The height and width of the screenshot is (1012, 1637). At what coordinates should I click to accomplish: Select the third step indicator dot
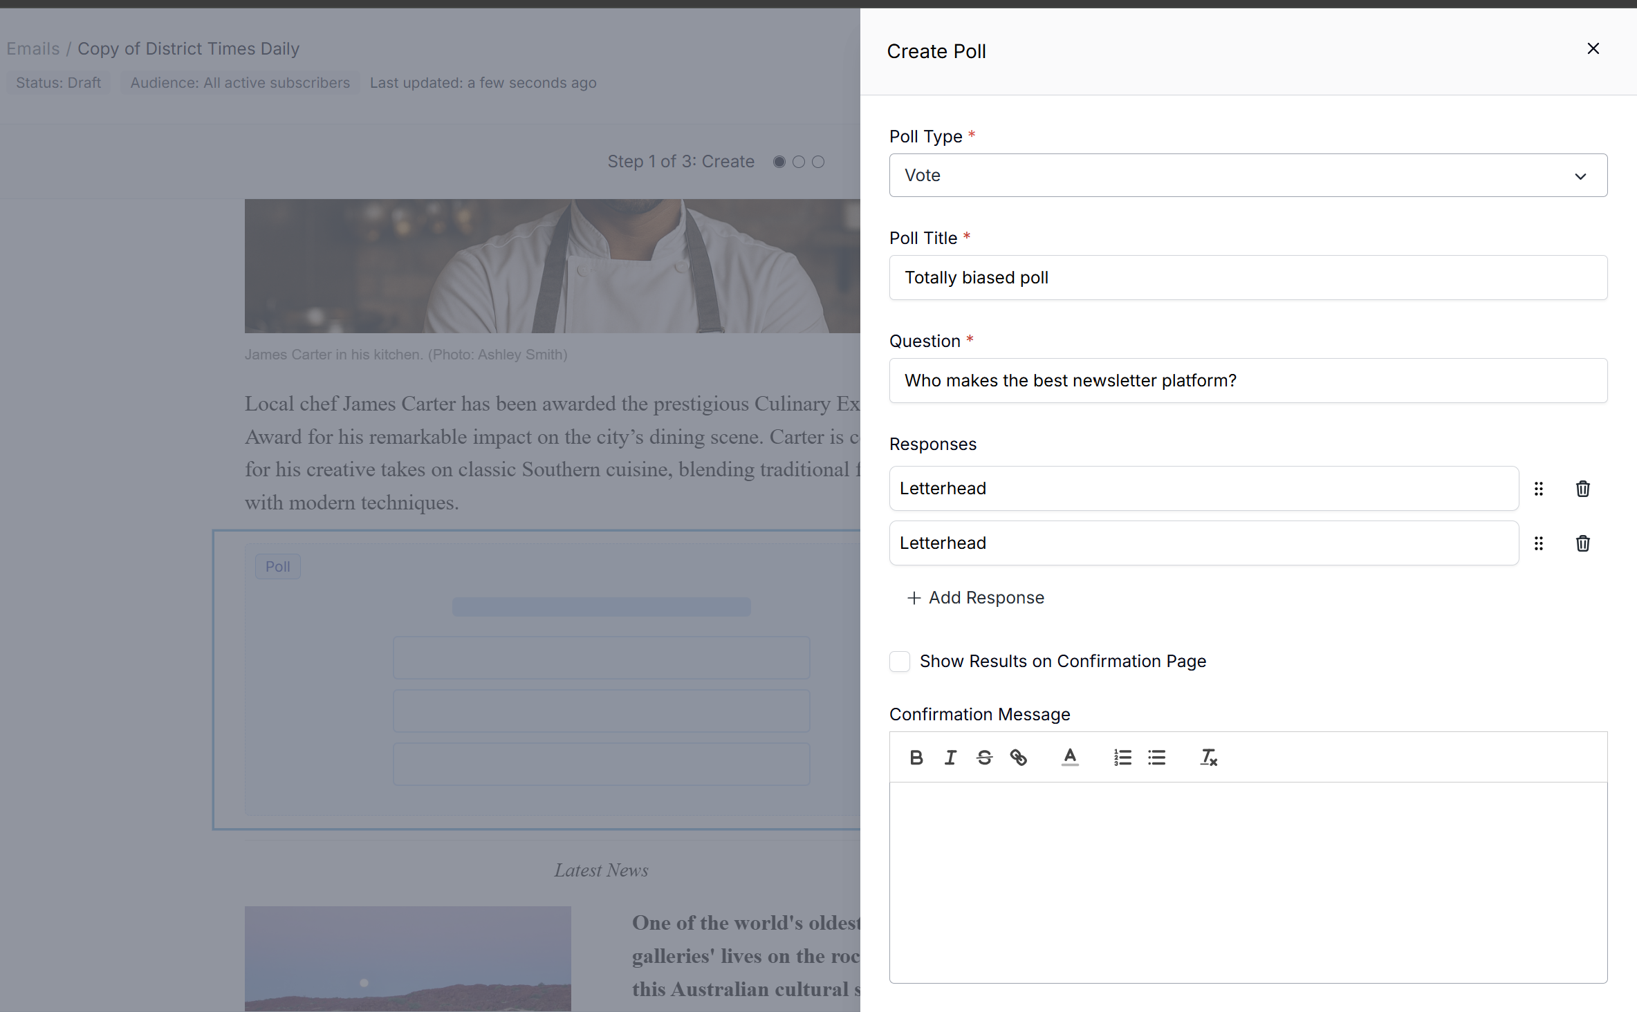click(x=818, y=162)
